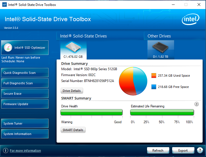The height and width of the screenshot is (157, 206).
Task: Click the Intel logo in header
Action: click(190, 19)
